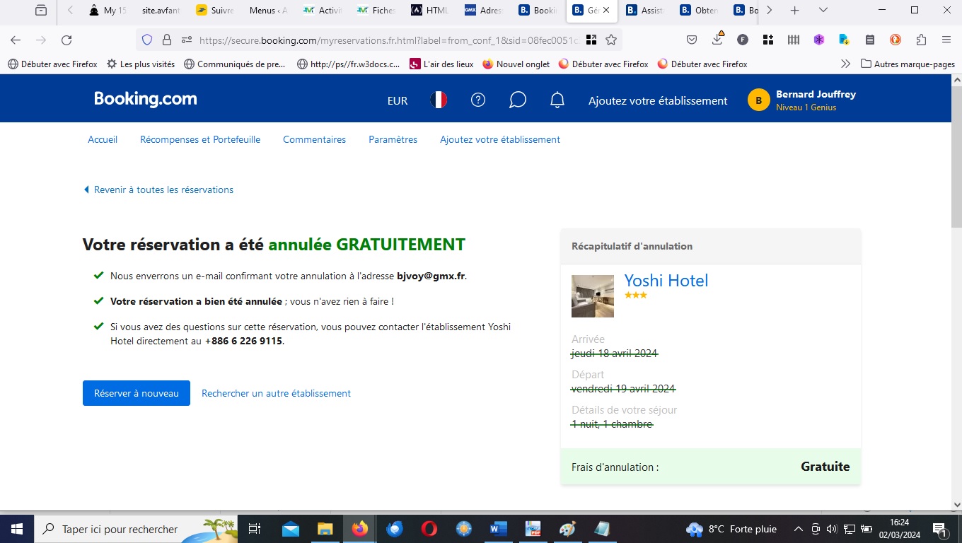Screen dimensions: 962x543
Task: Select the French flag language icon
Action: pos(439,100)
